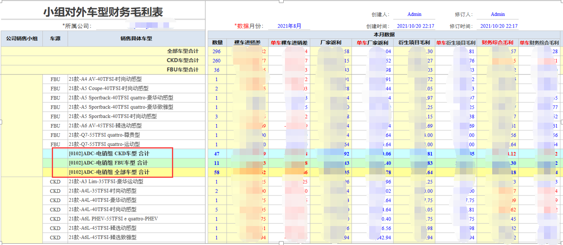This screenshot has height=245, width=563.
Task: Click the title 小组对外车型财务毛利表
Action: pyautogui.click(x=103, y=12)
